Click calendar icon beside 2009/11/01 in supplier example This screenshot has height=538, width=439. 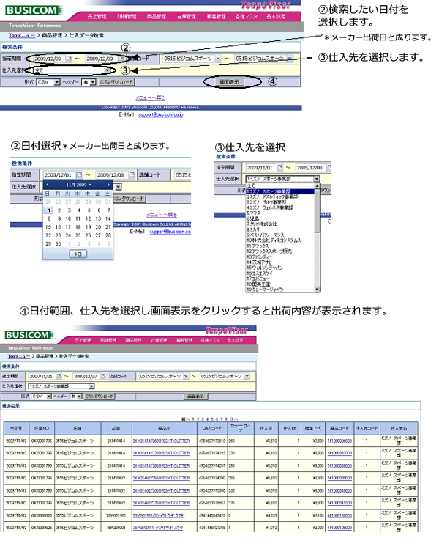coord(280,167)
